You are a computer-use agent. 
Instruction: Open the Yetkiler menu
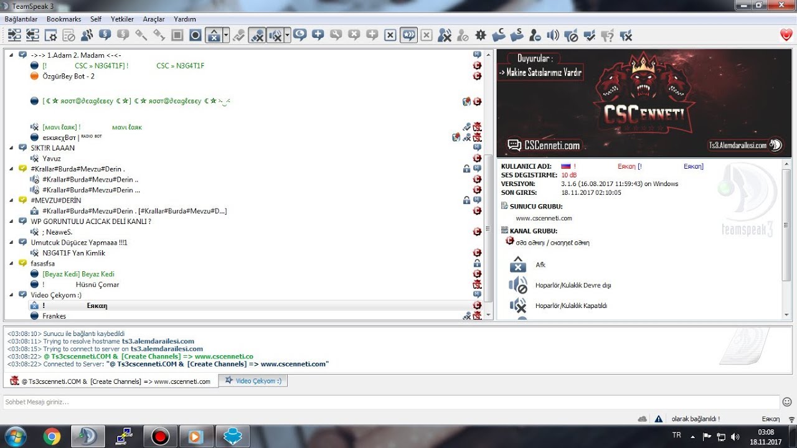(123, 19)
